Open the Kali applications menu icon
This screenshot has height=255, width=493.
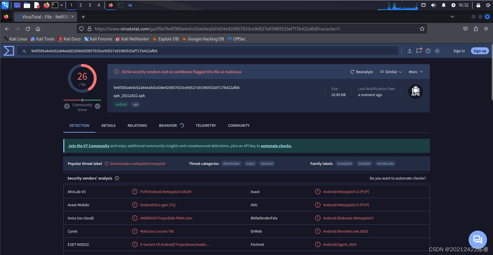5,5
